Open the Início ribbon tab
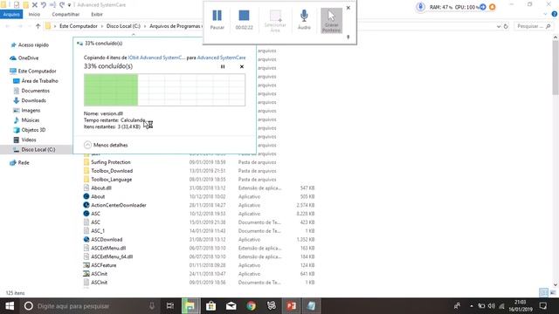This screenshot has height=314, width=559. [x=34, y=14]
